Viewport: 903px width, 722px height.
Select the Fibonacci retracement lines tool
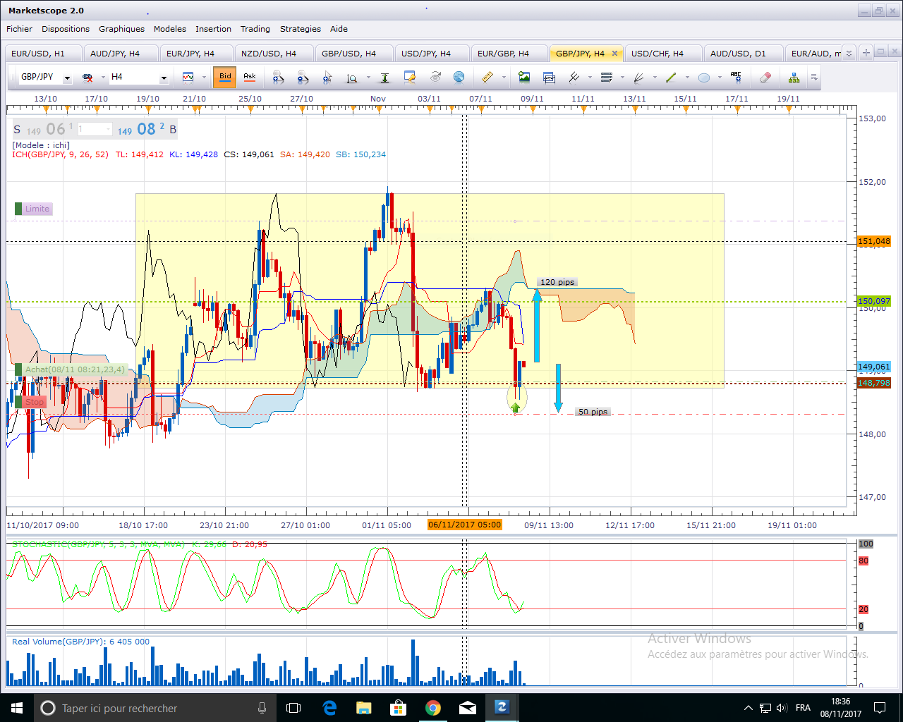pyautogui.click(x=607, y=77)
